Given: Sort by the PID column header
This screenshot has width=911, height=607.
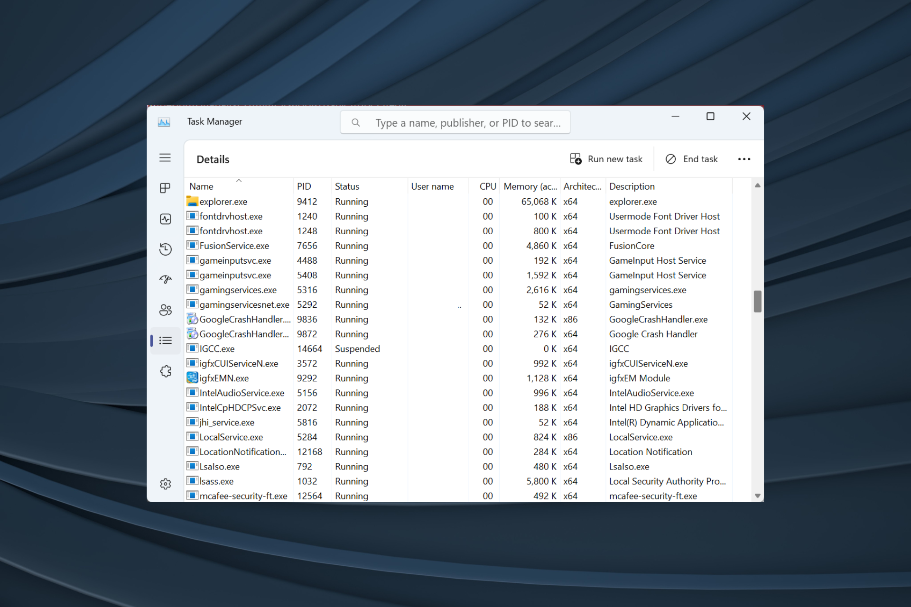Looking at the screenshot, I should pos(312,186).
